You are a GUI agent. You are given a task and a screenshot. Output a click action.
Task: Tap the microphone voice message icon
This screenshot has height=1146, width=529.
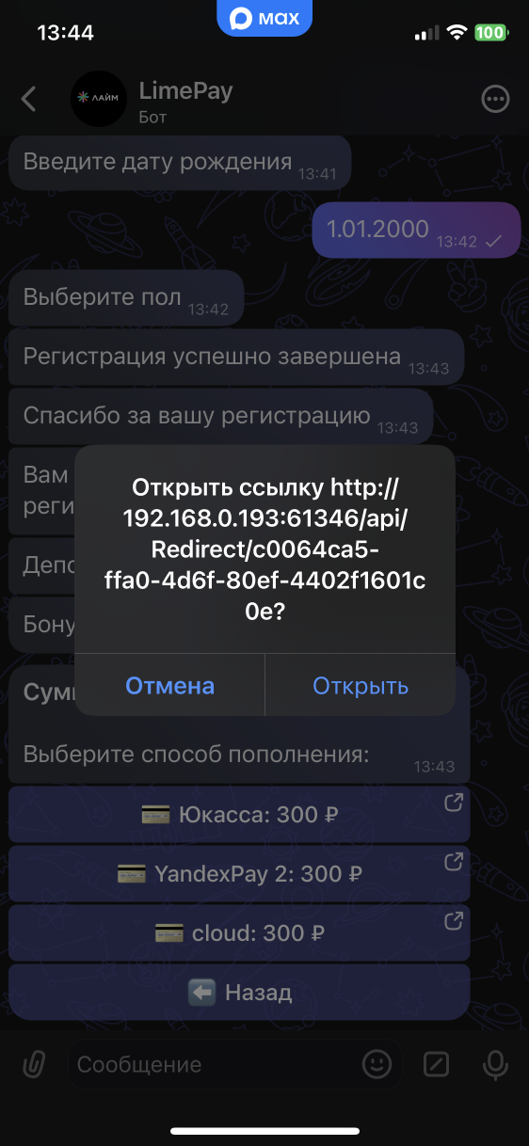[494, 1064]
